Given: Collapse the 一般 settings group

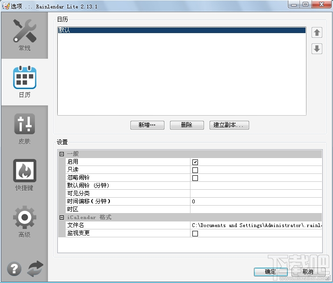Looking at the screenshot, I should [61, 154].
